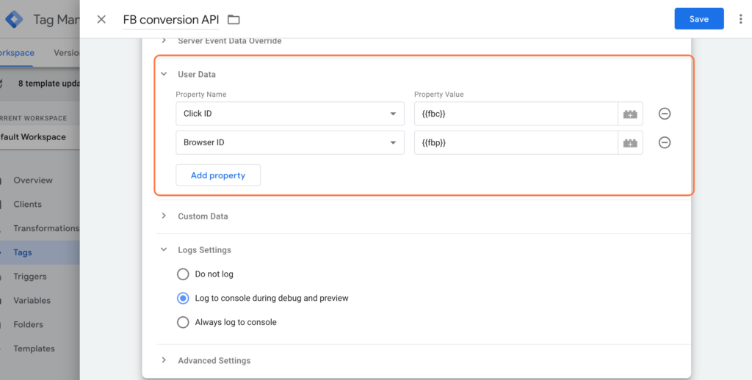The image size is (752, 380).
Task: Collapse the Logs Settings section
Action: pyautogui.click(x=164, y=249)
